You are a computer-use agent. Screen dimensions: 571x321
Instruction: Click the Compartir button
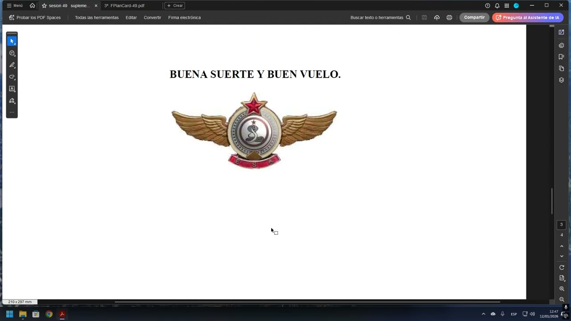pyautogui.click(x=474, y=17)
